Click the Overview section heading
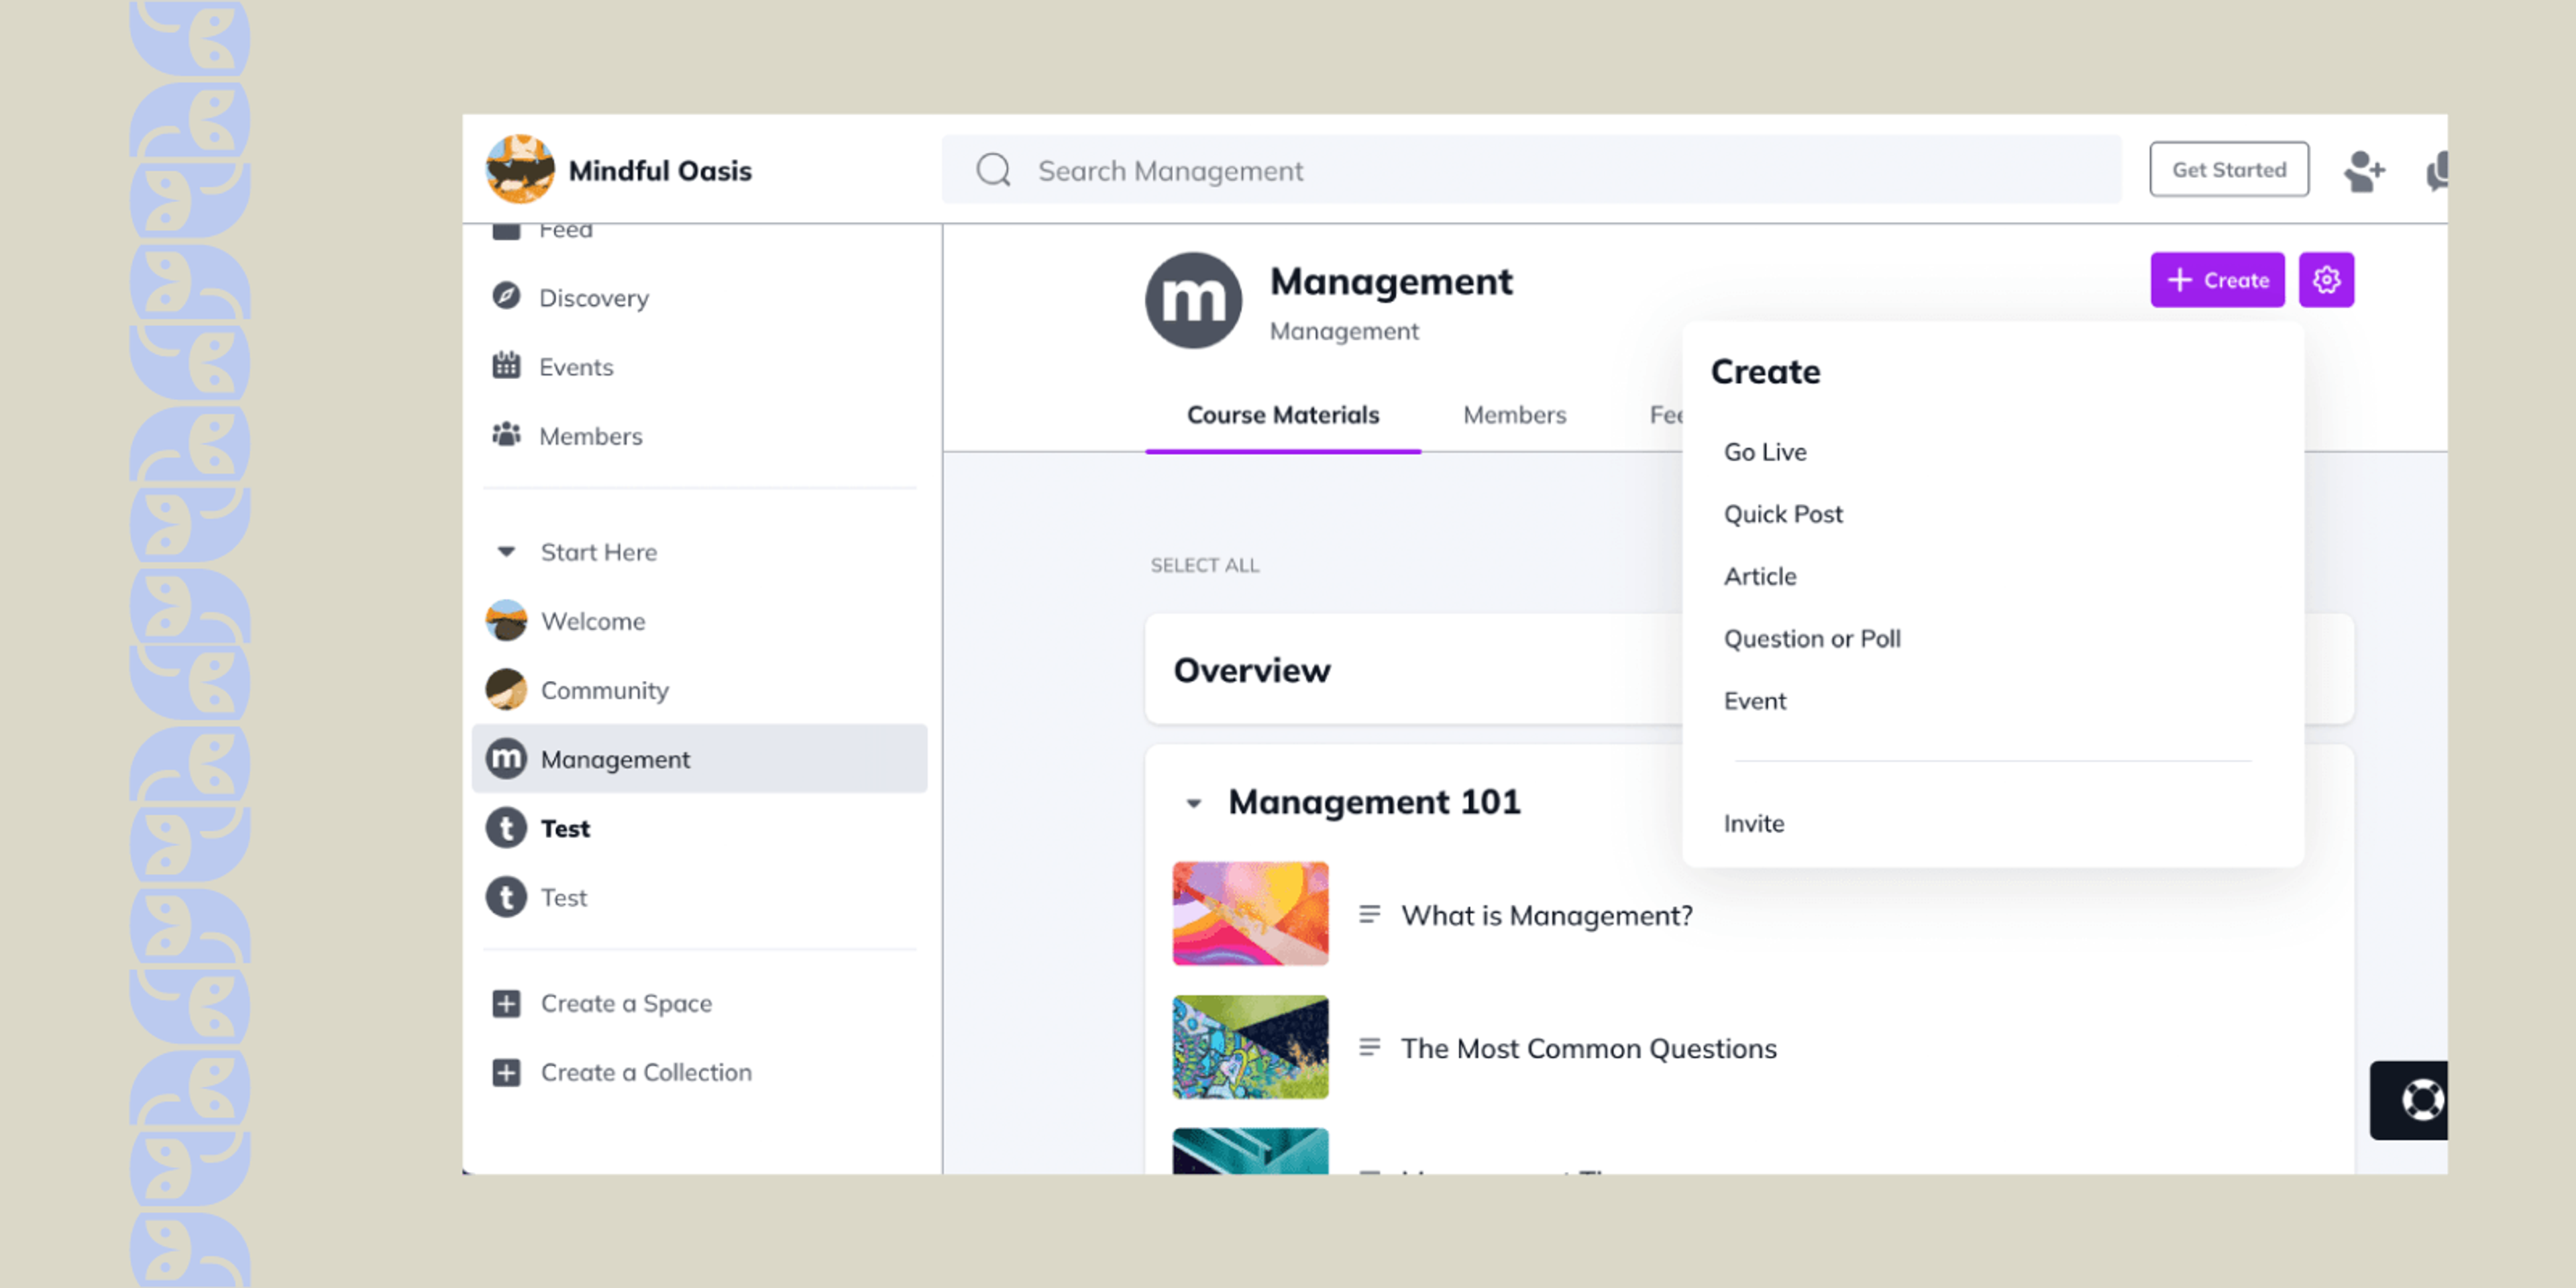 tap(1252, 670)
